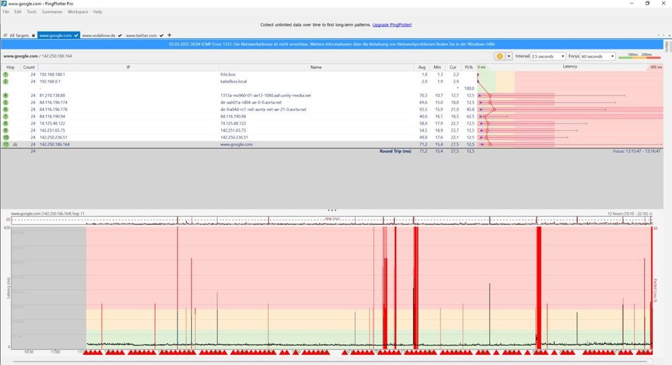This screenshot has height=365, width=672.
Task: Open the Edit menu
Action: tap(17, 12)
